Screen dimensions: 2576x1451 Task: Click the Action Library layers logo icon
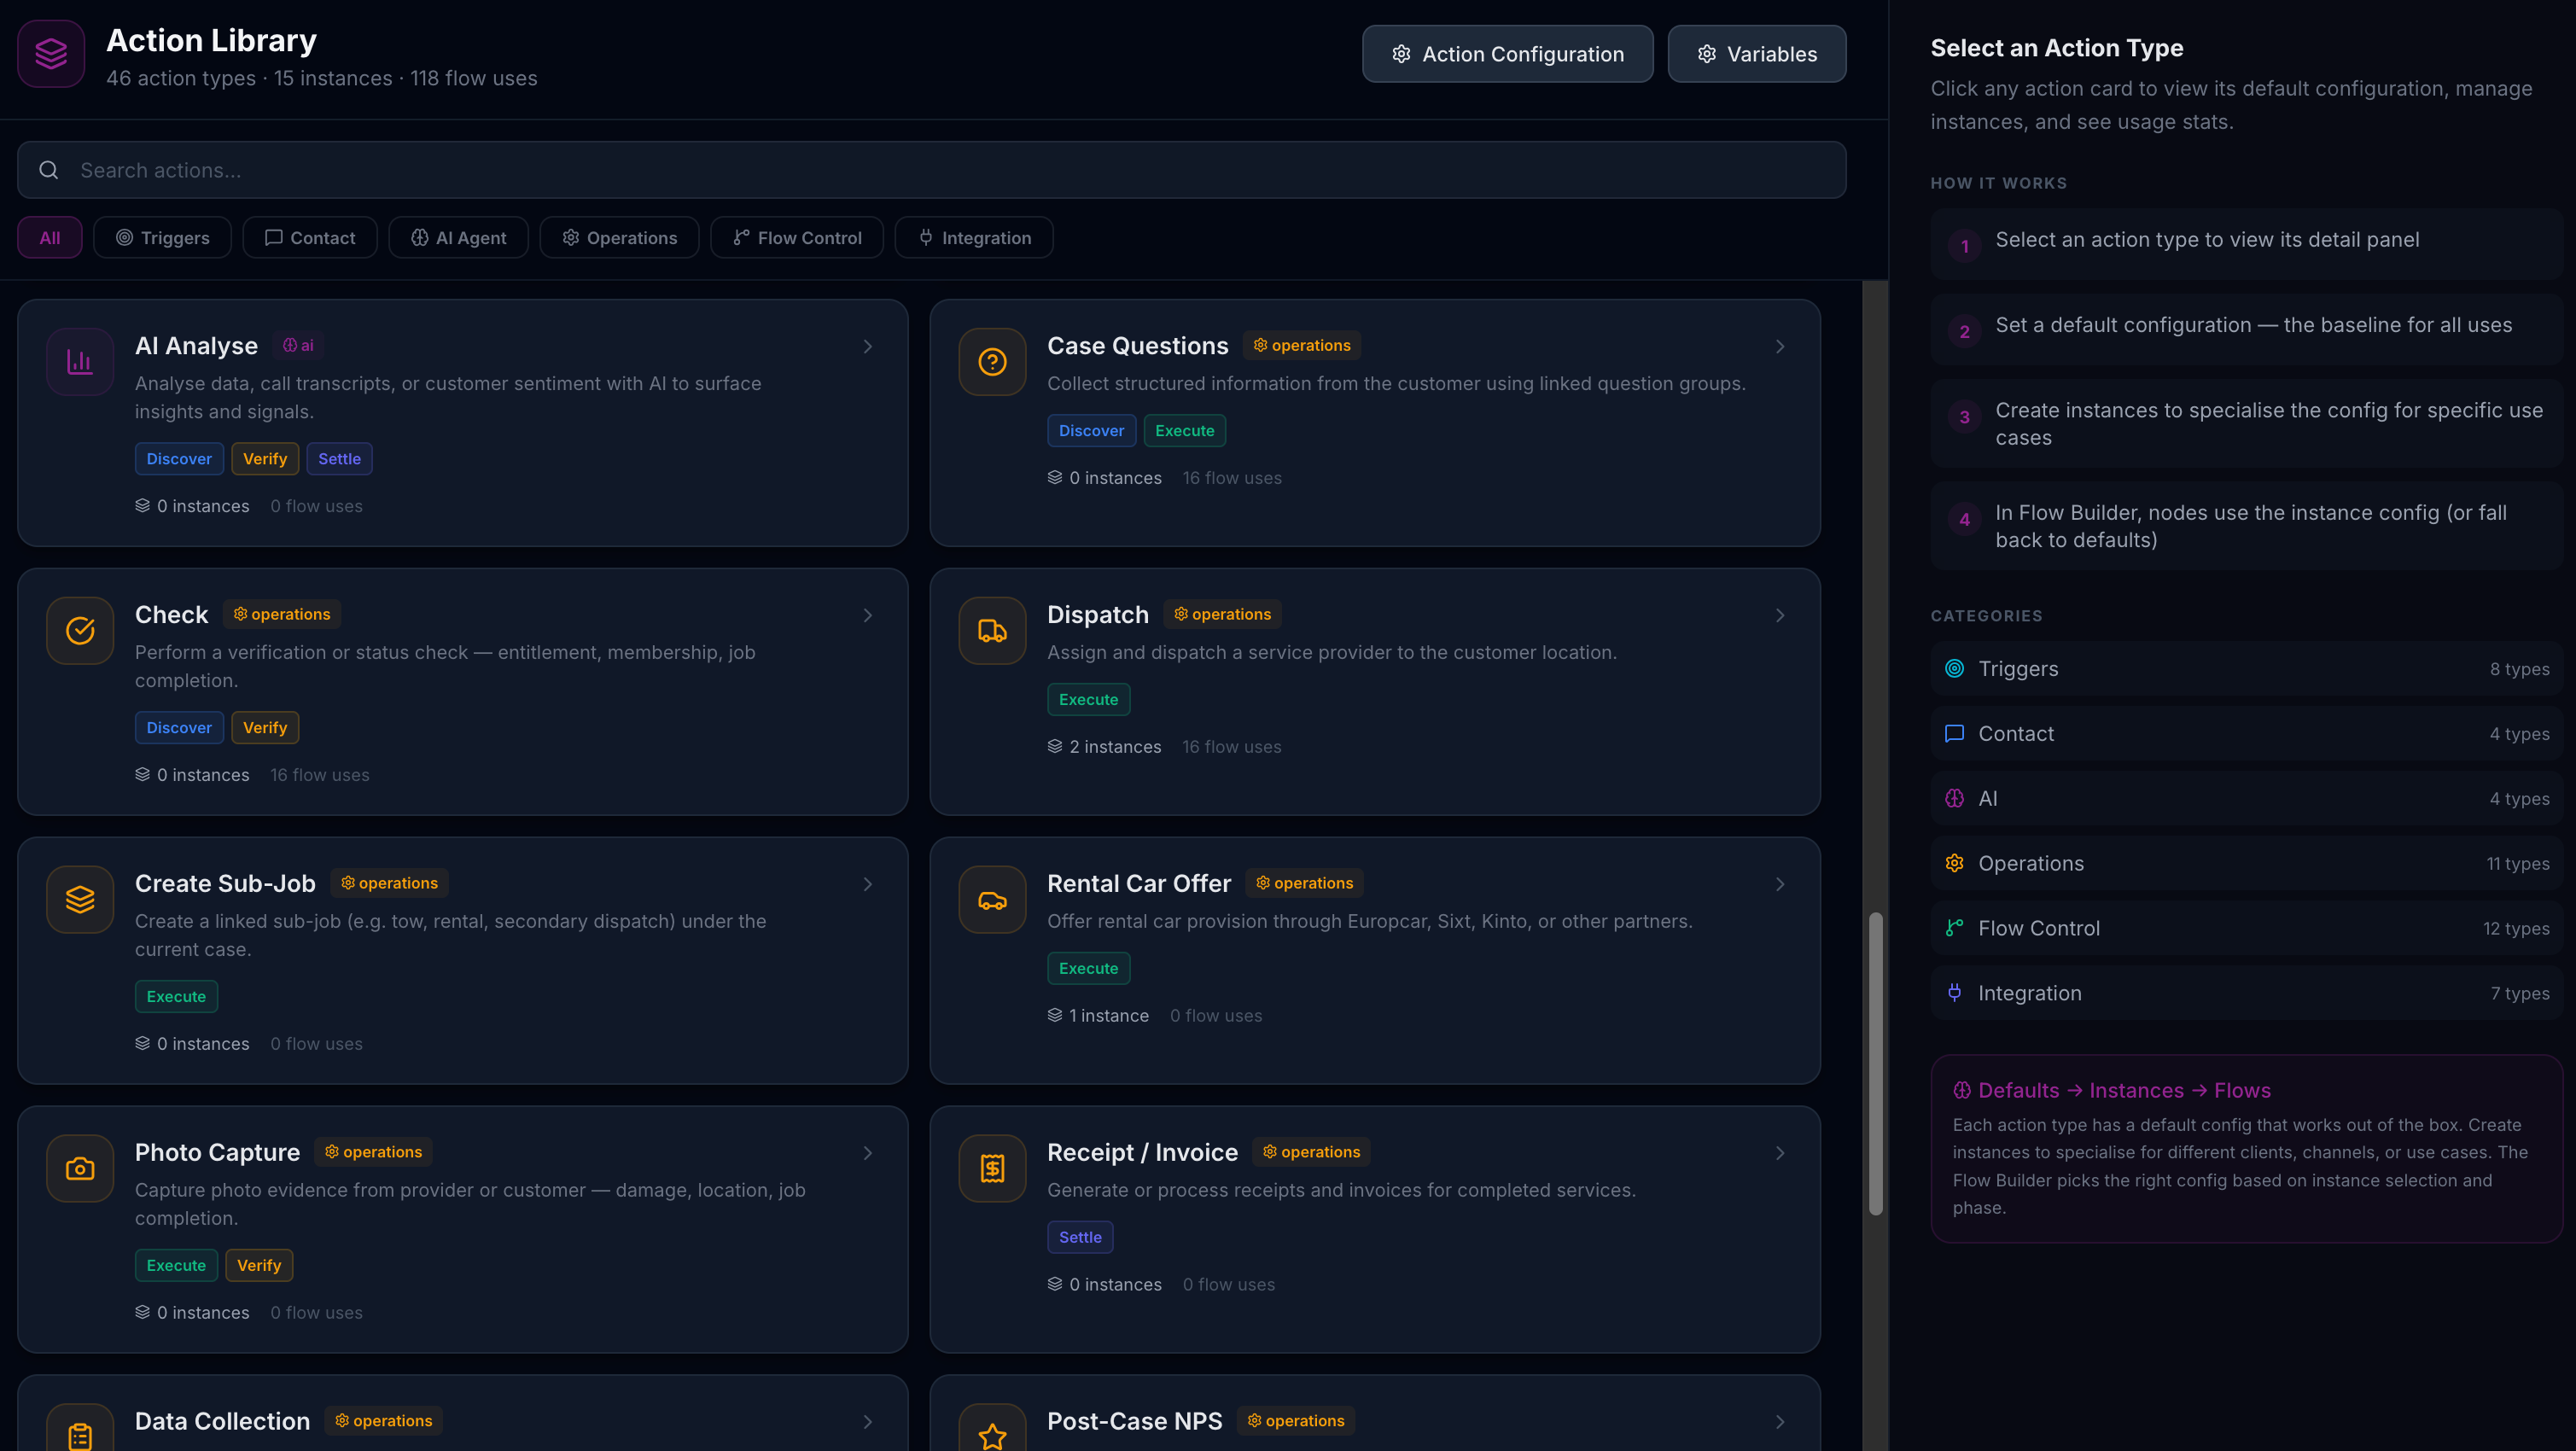pyautogui.click(x=51, y=54)
